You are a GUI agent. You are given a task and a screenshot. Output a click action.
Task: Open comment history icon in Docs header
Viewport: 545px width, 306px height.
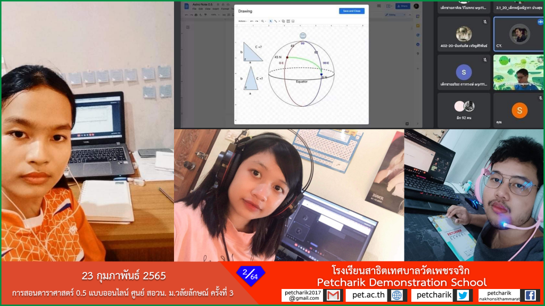(x=379, y=6)
